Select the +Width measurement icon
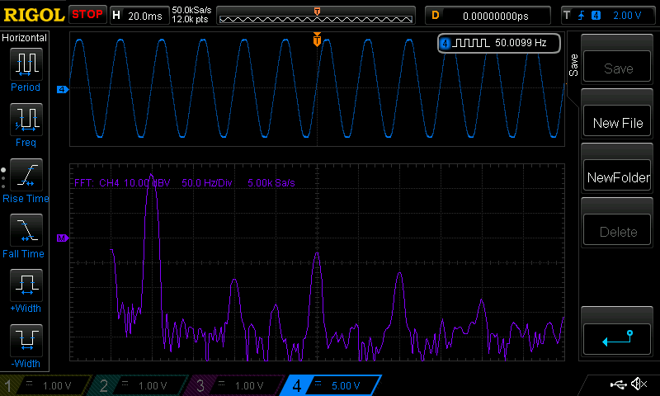660x396 pixels. click(x=26, y=286)
